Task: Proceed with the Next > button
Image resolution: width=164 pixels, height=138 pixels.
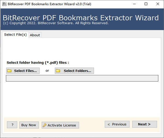Action: tap(144, 124)
